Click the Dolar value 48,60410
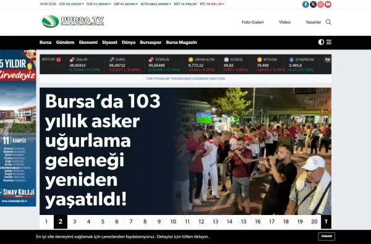 click(x=77, y=65)
